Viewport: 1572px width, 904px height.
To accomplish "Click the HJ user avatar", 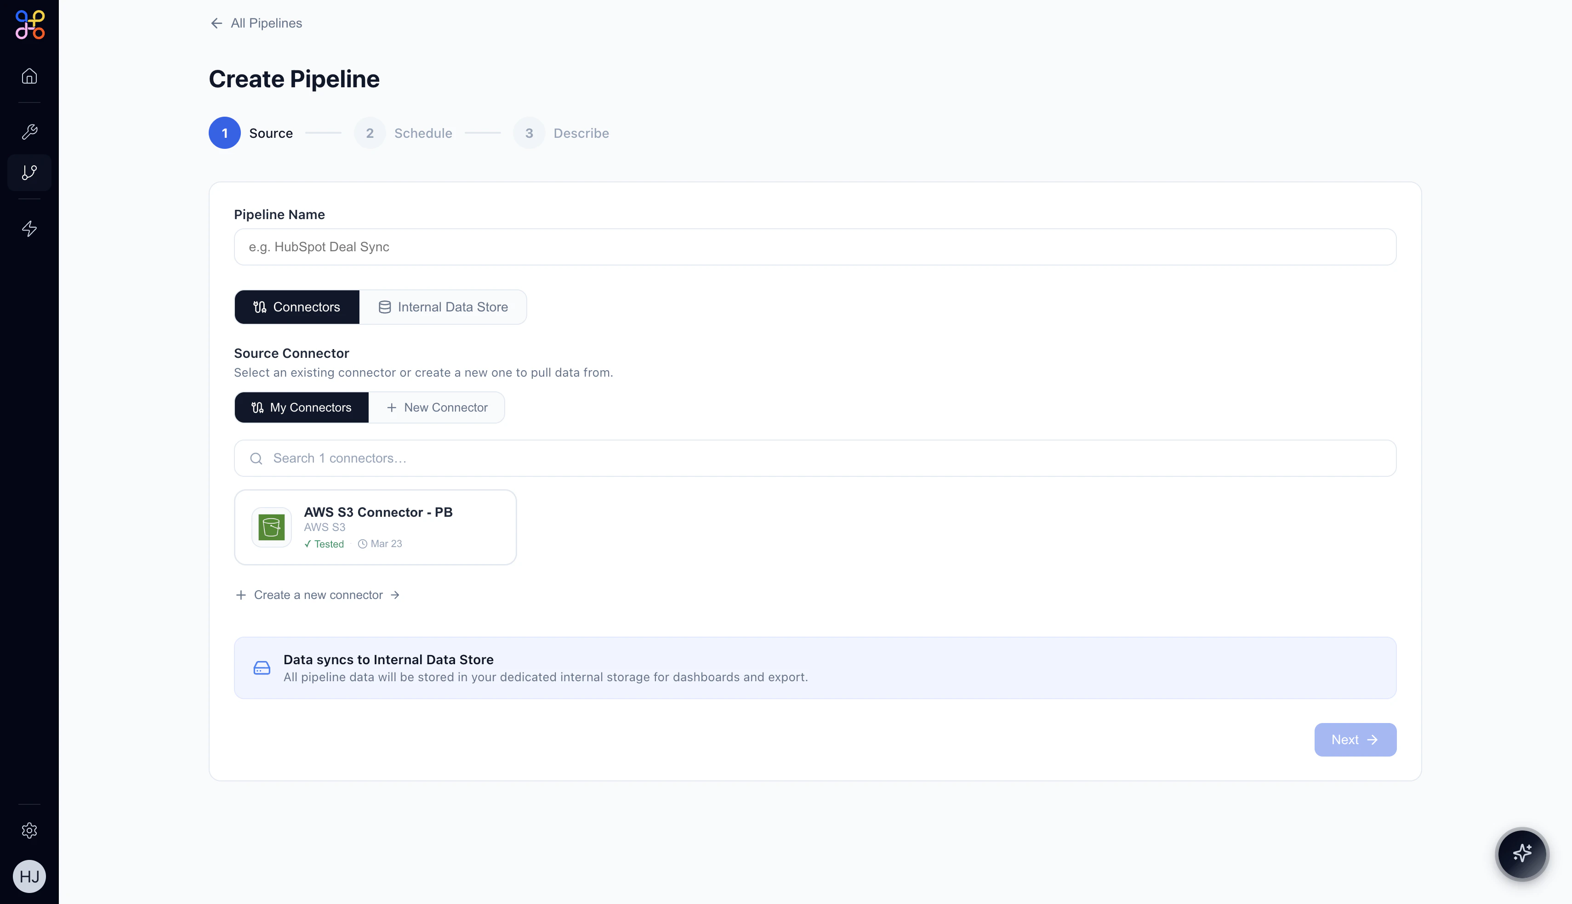I will pyautogui.click(x=29, y=876).
